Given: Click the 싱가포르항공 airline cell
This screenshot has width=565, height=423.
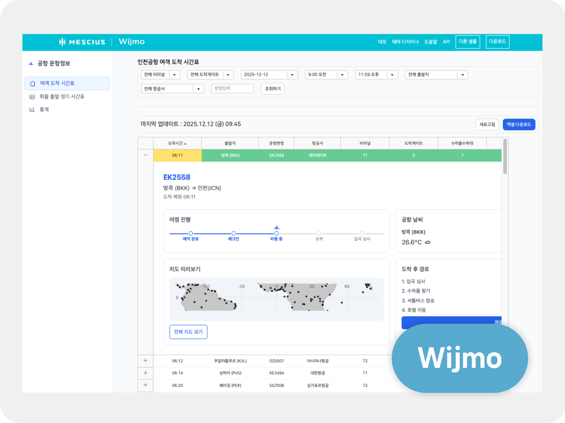Looking at the screenshot, I should 318,385.
